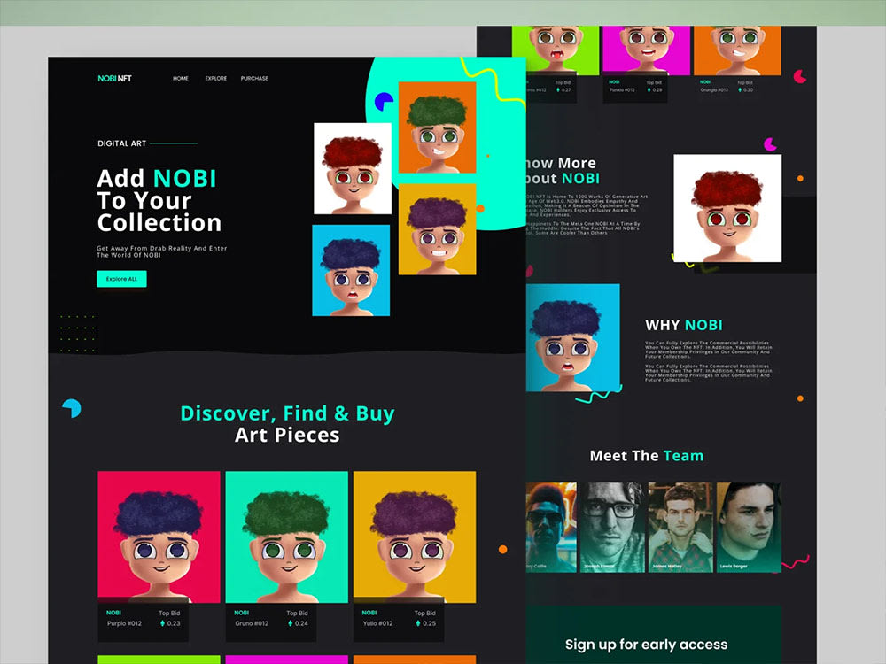Click the 'Yullo #012' label
Image resolution: width=886 pixels, height=664 pixels.
click(377, 623)
